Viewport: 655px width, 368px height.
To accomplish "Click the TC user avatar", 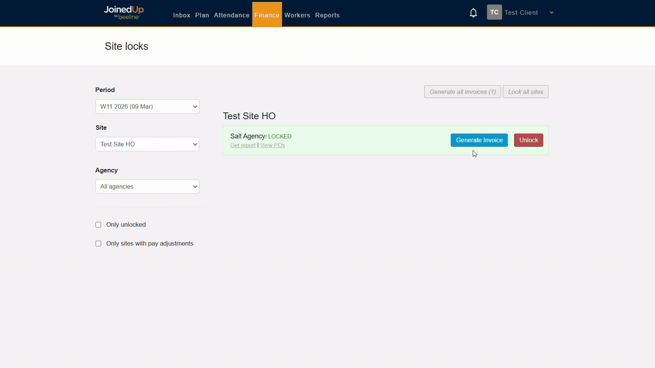I will (494, 12).
